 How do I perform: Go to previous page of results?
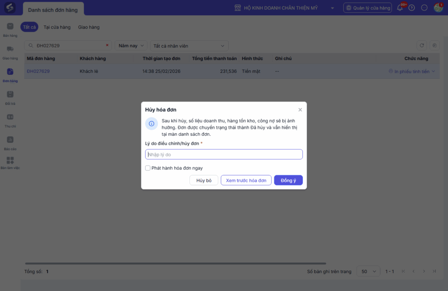(x=413, y=271)
